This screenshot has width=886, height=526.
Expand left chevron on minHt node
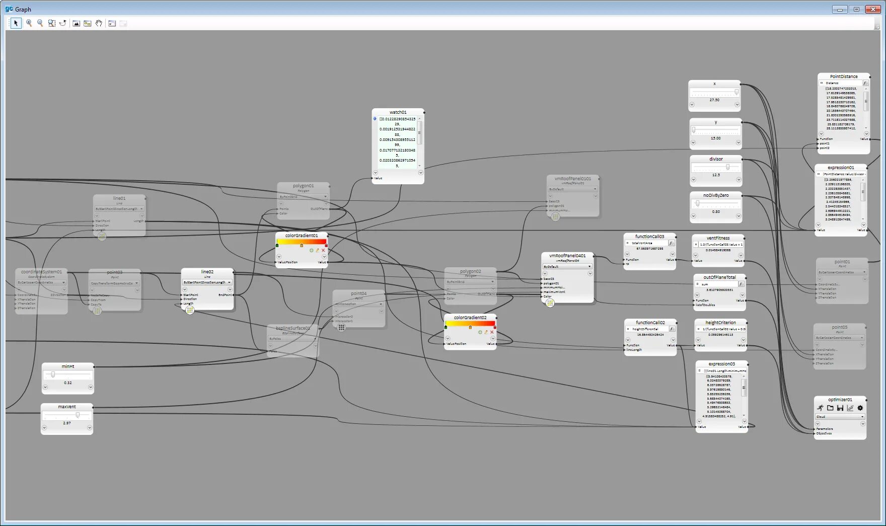[x=45, y=387]
